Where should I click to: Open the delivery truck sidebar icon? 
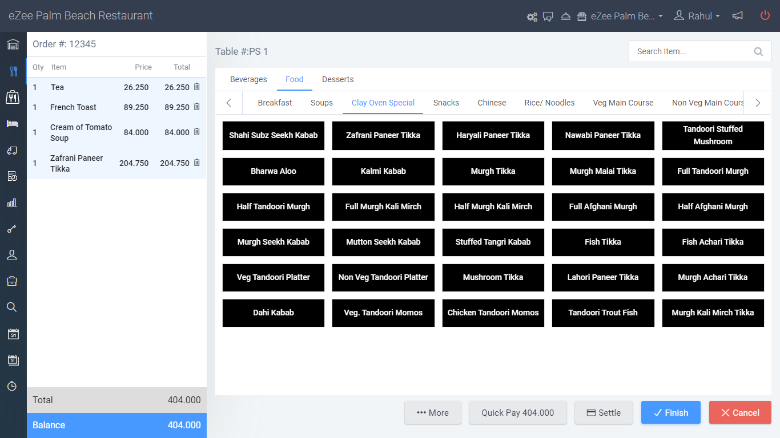pos(13,150)
